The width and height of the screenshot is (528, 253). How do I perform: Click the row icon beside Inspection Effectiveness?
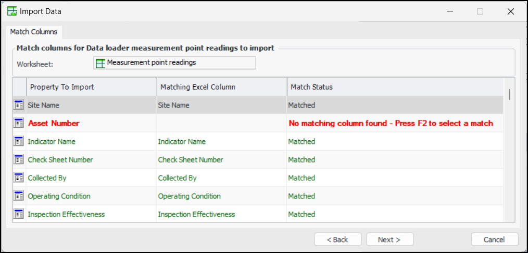(19, 214)
